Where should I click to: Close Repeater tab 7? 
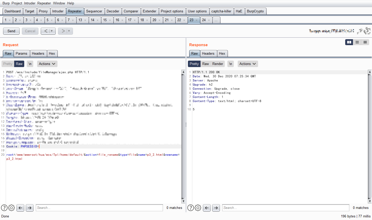pos(73,20)
